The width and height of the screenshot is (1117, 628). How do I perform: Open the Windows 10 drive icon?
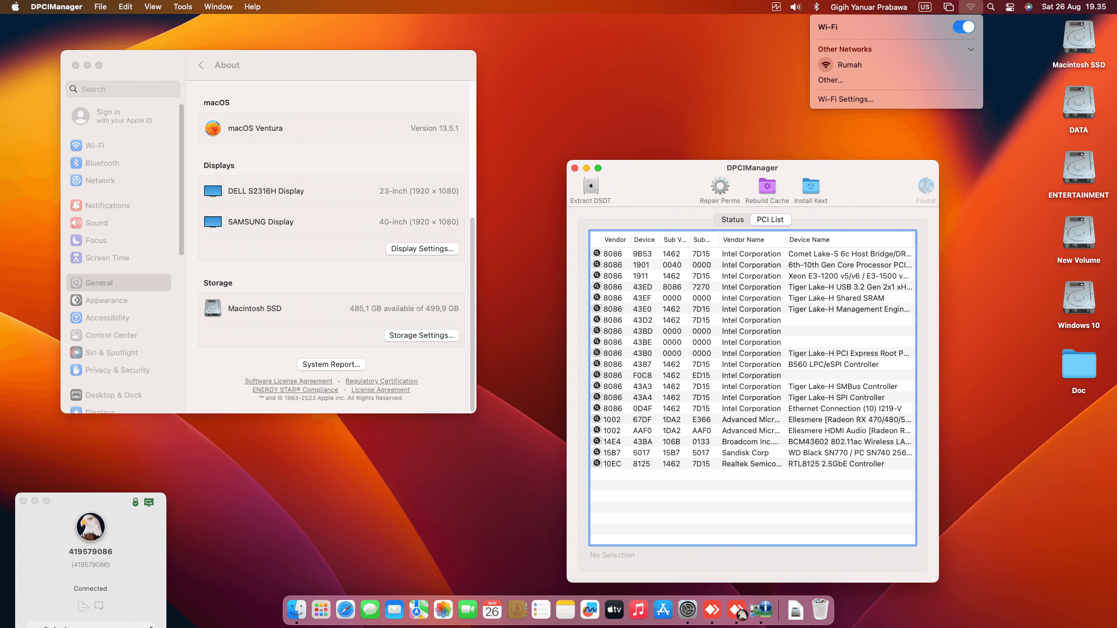point(1079,298)
